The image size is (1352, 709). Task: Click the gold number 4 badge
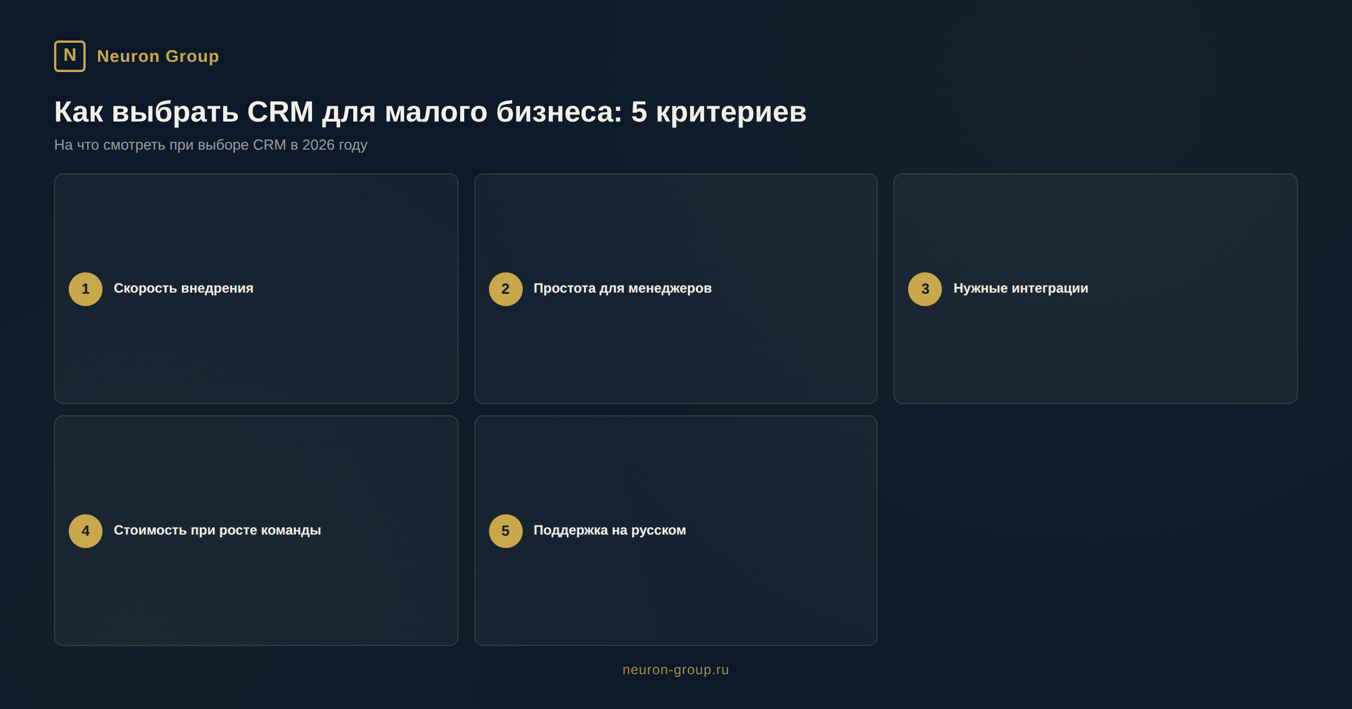point(86,531)
